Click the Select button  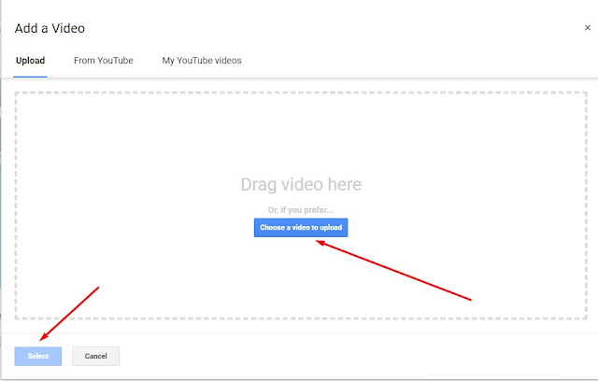[x=38, y=356]
